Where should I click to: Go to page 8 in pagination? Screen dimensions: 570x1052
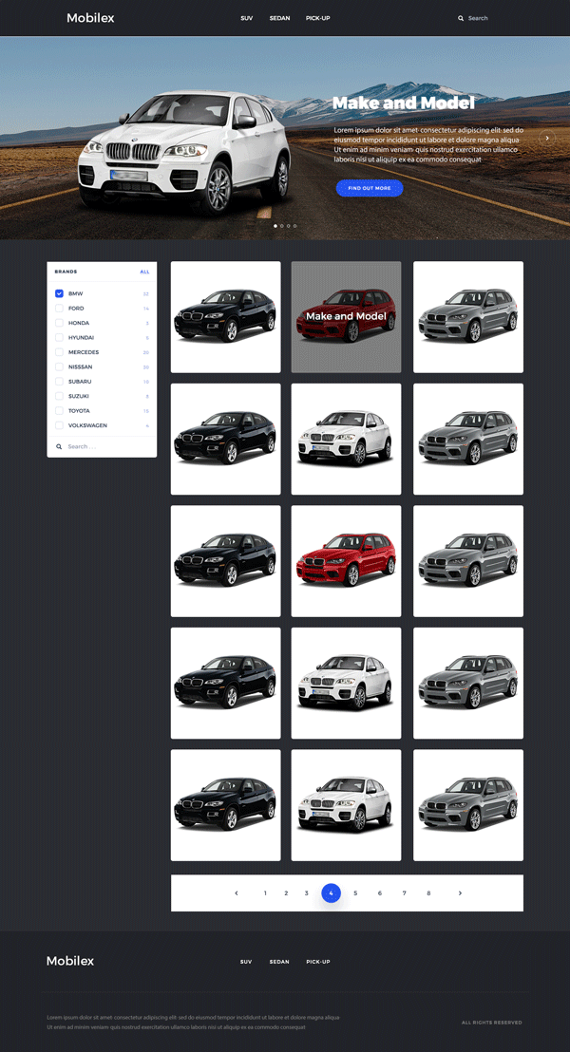point(428,893)
